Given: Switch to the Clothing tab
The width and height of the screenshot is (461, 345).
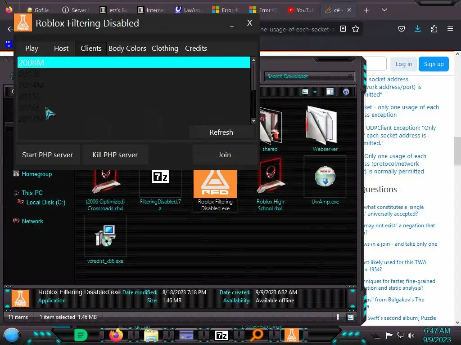Looking at the screenshot, I should 165,49.
